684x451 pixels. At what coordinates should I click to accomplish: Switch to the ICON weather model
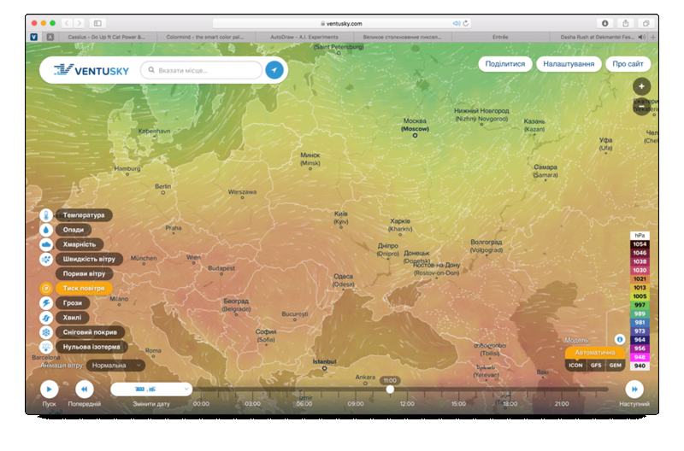click(x=576, y=366)
